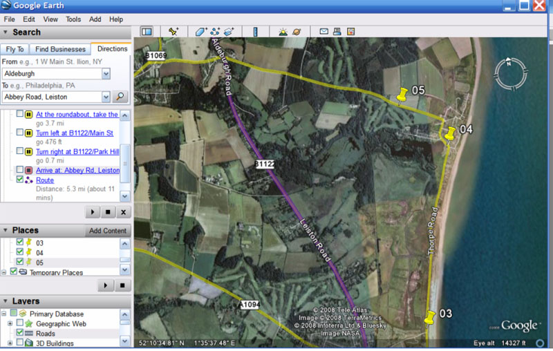
Task: Clear search results with X button
Action: tap(124, 212)
